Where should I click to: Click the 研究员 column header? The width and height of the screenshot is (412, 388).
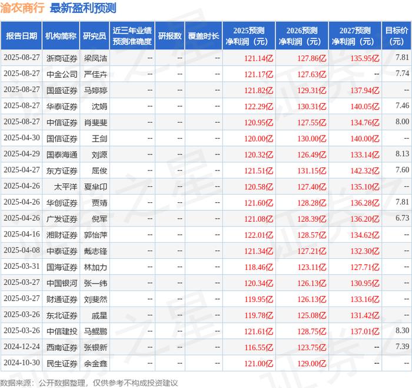pyautogui.click(x=95, y=36)
